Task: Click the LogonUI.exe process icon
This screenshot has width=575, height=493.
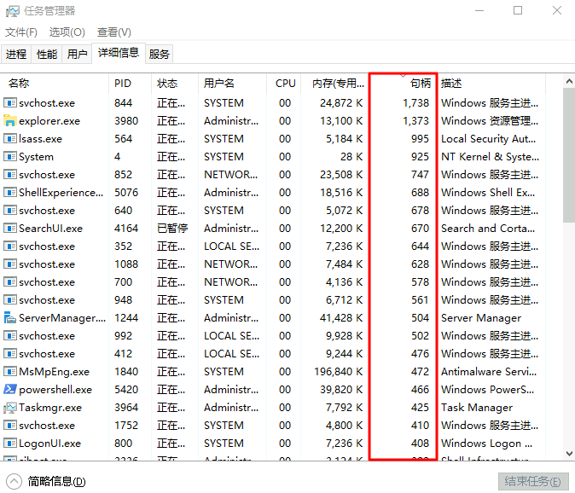Action: click(x=10, y=443)
